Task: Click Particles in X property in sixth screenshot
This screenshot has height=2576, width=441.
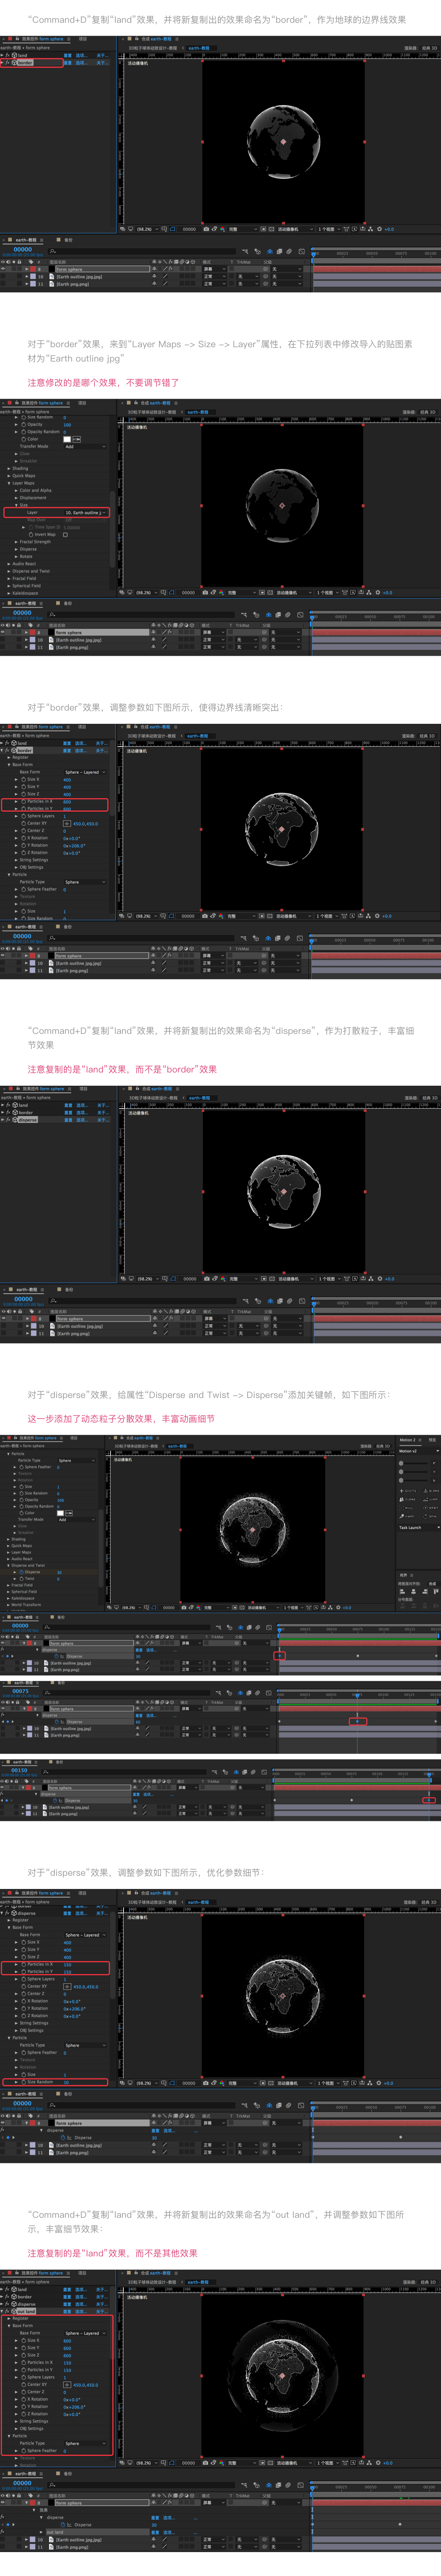Action: [40, 1964]
